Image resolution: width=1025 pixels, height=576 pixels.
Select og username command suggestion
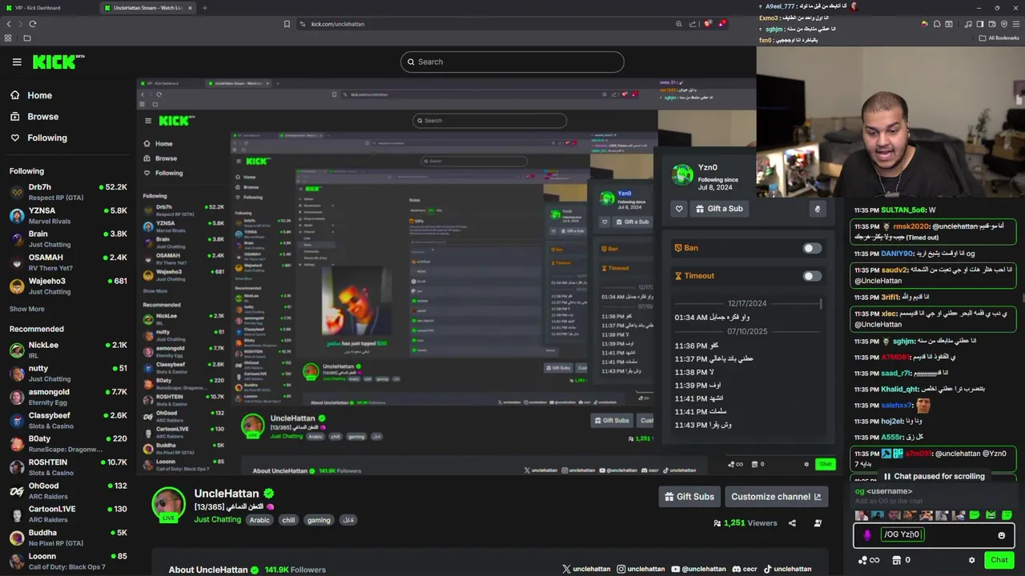(x=934, y=495)
